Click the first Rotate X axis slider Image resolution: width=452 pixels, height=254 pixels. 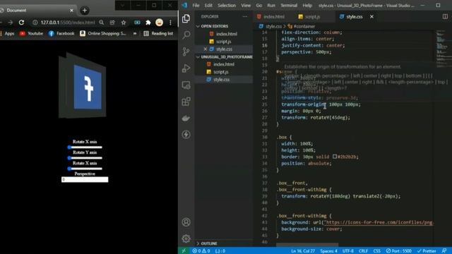[85, 147]
